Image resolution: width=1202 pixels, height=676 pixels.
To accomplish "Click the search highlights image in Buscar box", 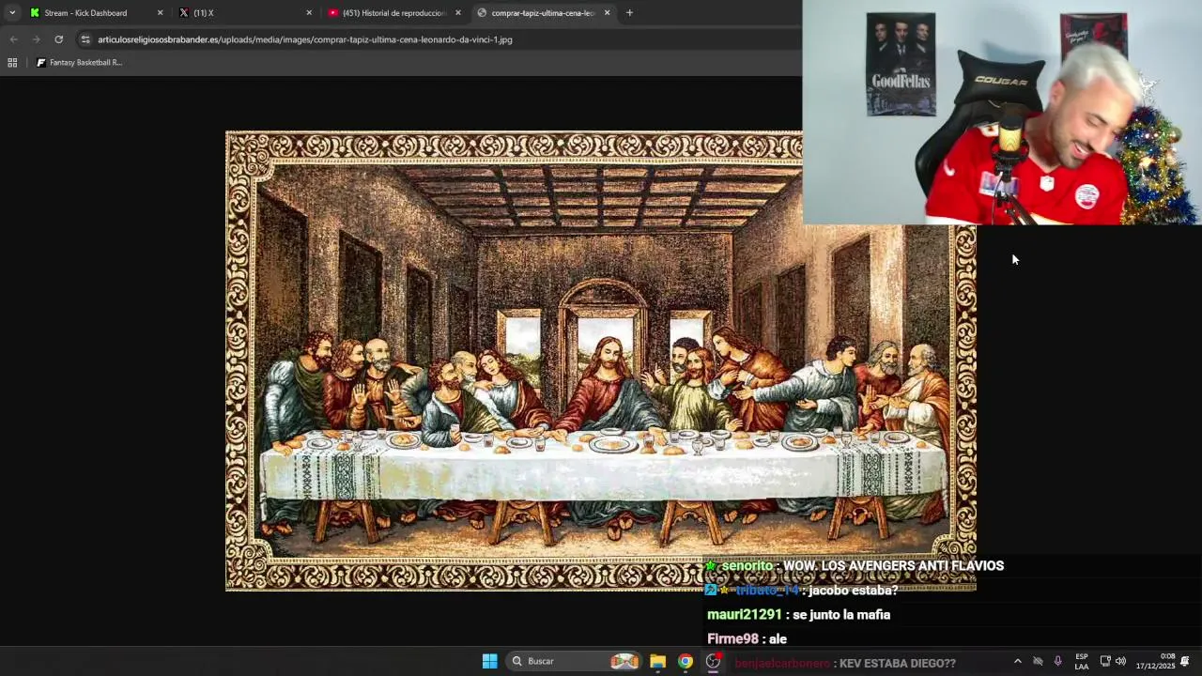I will point(624,661).
